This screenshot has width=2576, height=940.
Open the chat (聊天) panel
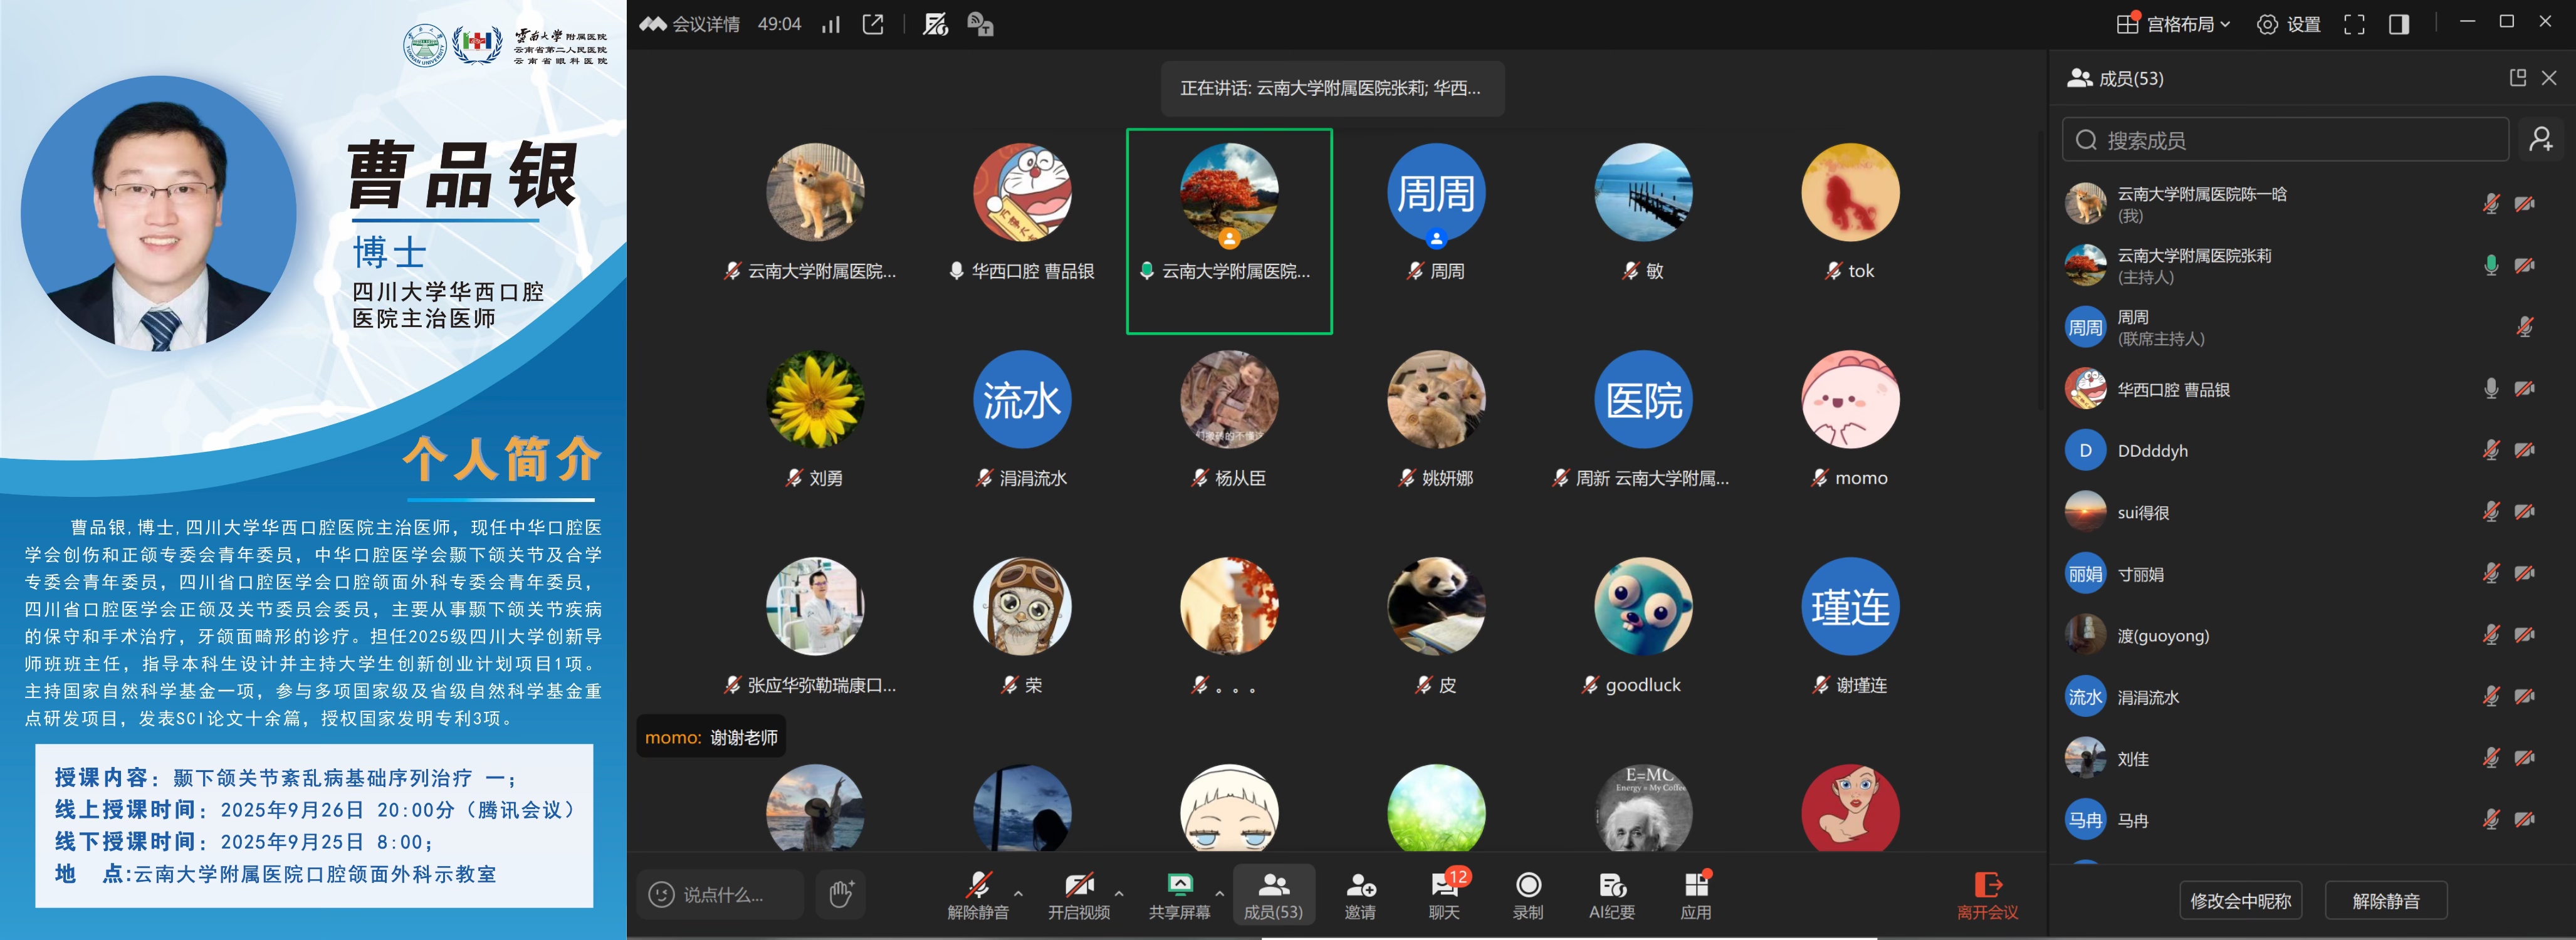tap(1443, 894)
